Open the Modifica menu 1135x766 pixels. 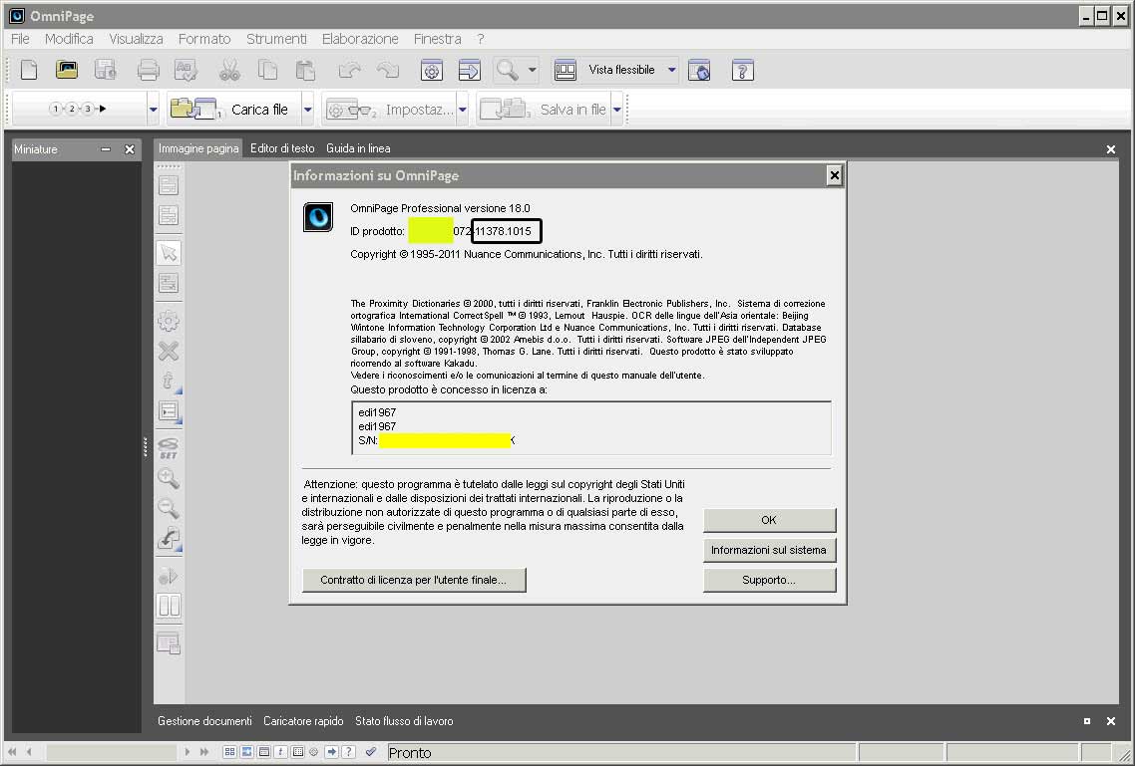coord(69,39)
